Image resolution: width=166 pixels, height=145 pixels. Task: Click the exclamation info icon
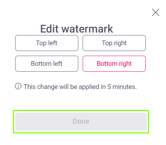click(18, 86)
